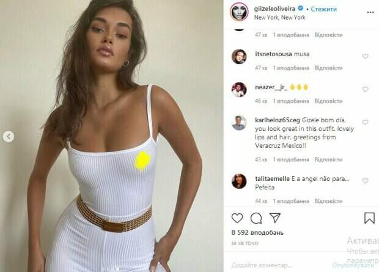Open comments with the speech bubble icon

point(256,218)
